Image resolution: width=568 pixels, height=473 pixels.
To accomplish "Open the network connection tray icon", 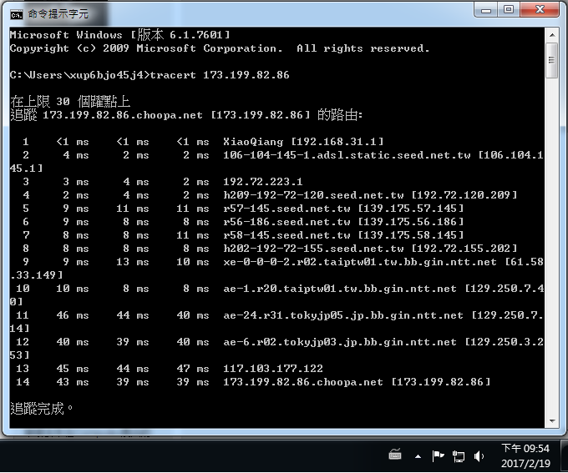I will pos(459,456).
